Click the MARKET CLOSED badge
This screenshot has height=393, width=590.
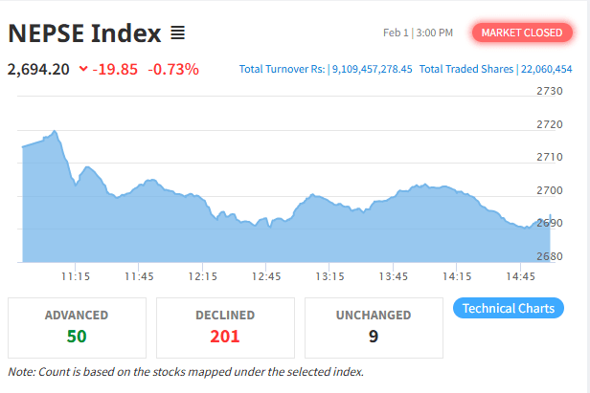(x=521, y=33)
